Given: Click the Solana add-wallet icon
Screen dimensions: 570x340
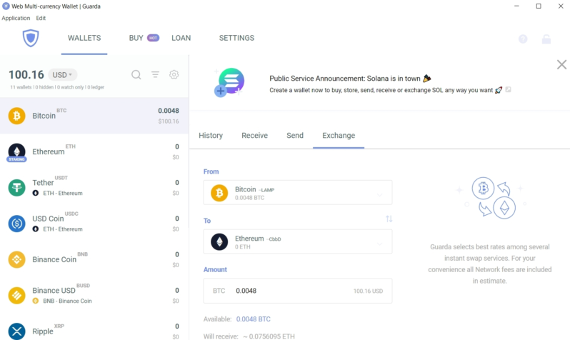Looking at the screenshot, I should point(229,83).
